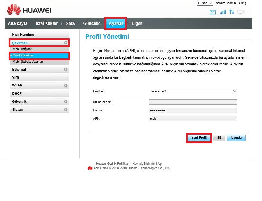
Task: Click the Uygula button
Action: (236, 138)
